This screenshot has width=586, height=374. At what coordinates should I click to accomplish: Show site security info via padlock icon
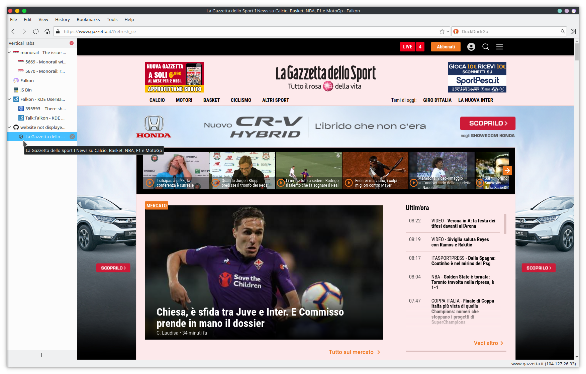58,31
